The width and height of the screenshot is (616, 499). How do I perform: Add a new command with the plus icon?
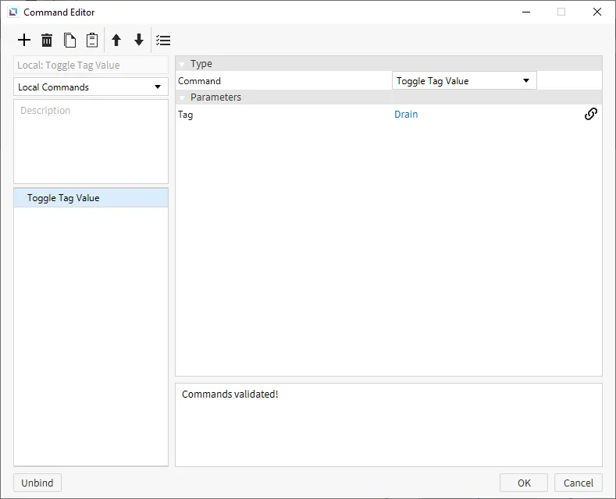(x=24, y=41)
